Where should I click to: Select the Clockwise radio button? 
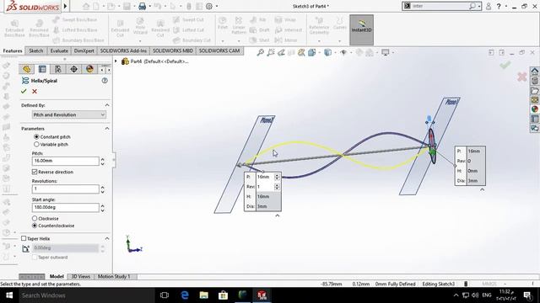coord(35,219)
